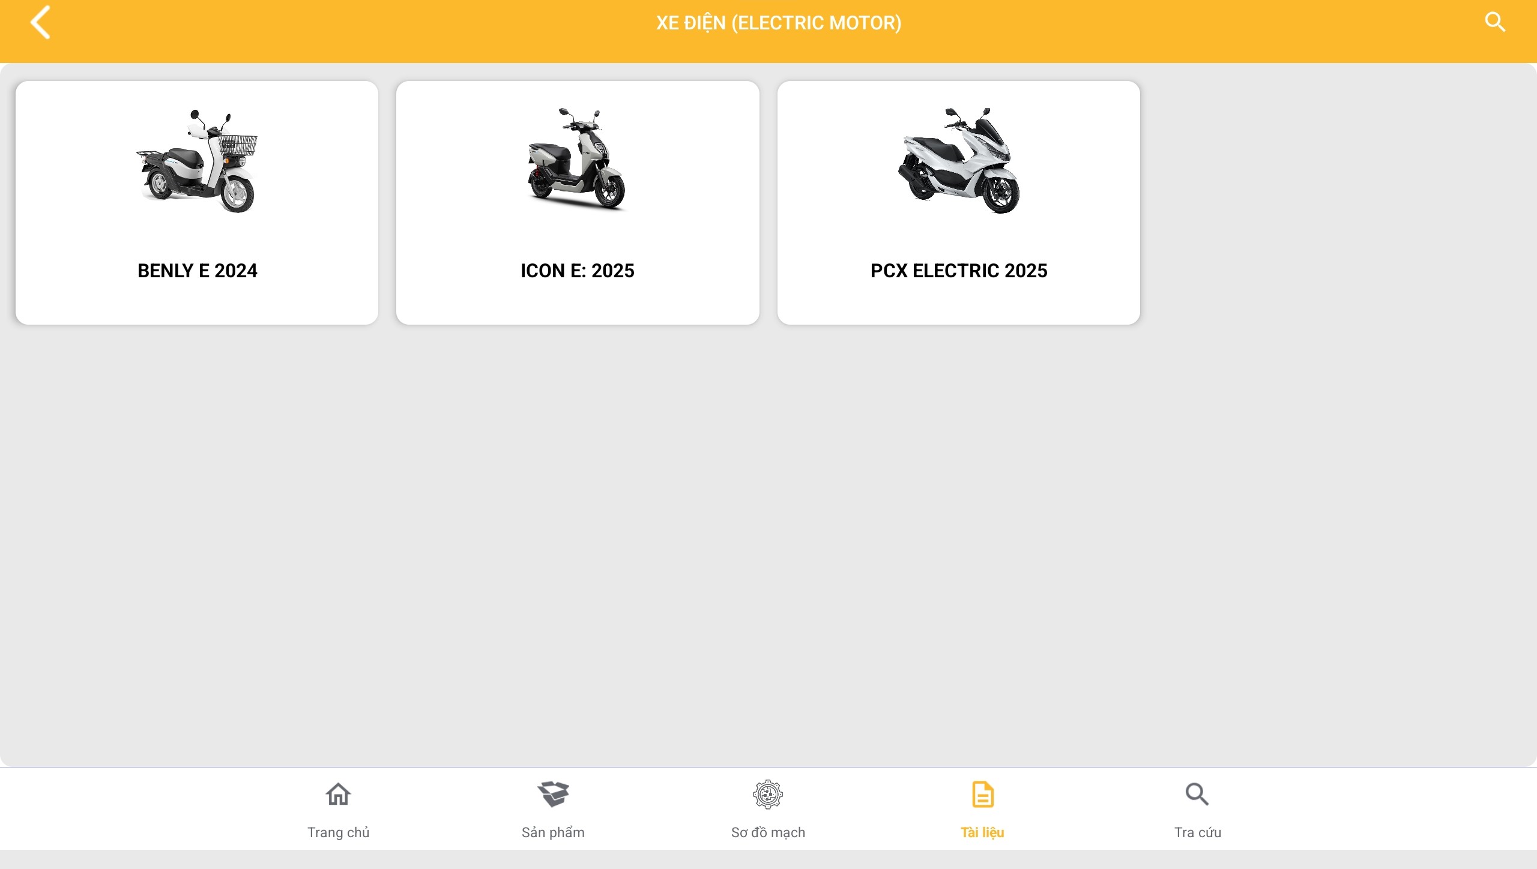The width and height of the screenshot is (1537, 869).
Task: Tap the Sơ đồ mạch gear icon
Action: coord(768,794)
